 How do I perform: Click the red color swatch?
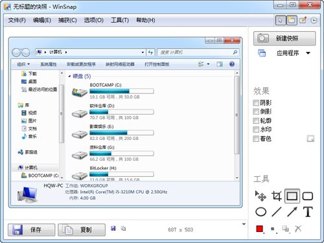click(259, 229)
